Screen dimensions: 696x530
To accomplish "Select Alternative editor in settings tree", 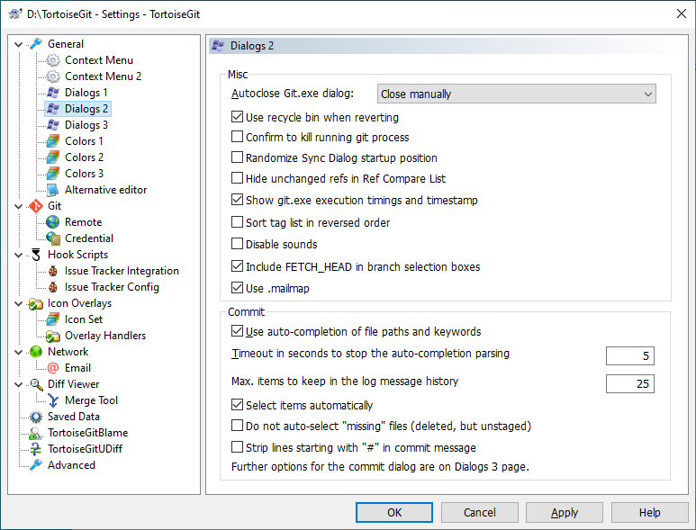I will pos(105,190).
